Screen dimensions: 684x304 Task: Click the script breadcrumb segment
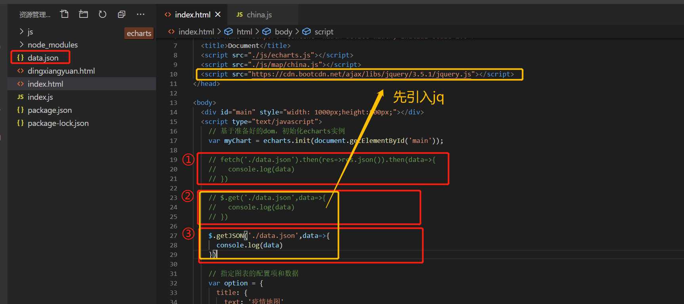[324, 32]
